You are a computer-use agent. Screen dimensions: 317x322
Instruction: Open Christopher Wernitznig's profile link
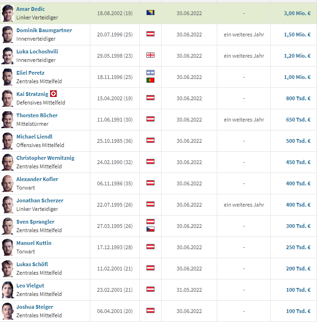(45, 158)
